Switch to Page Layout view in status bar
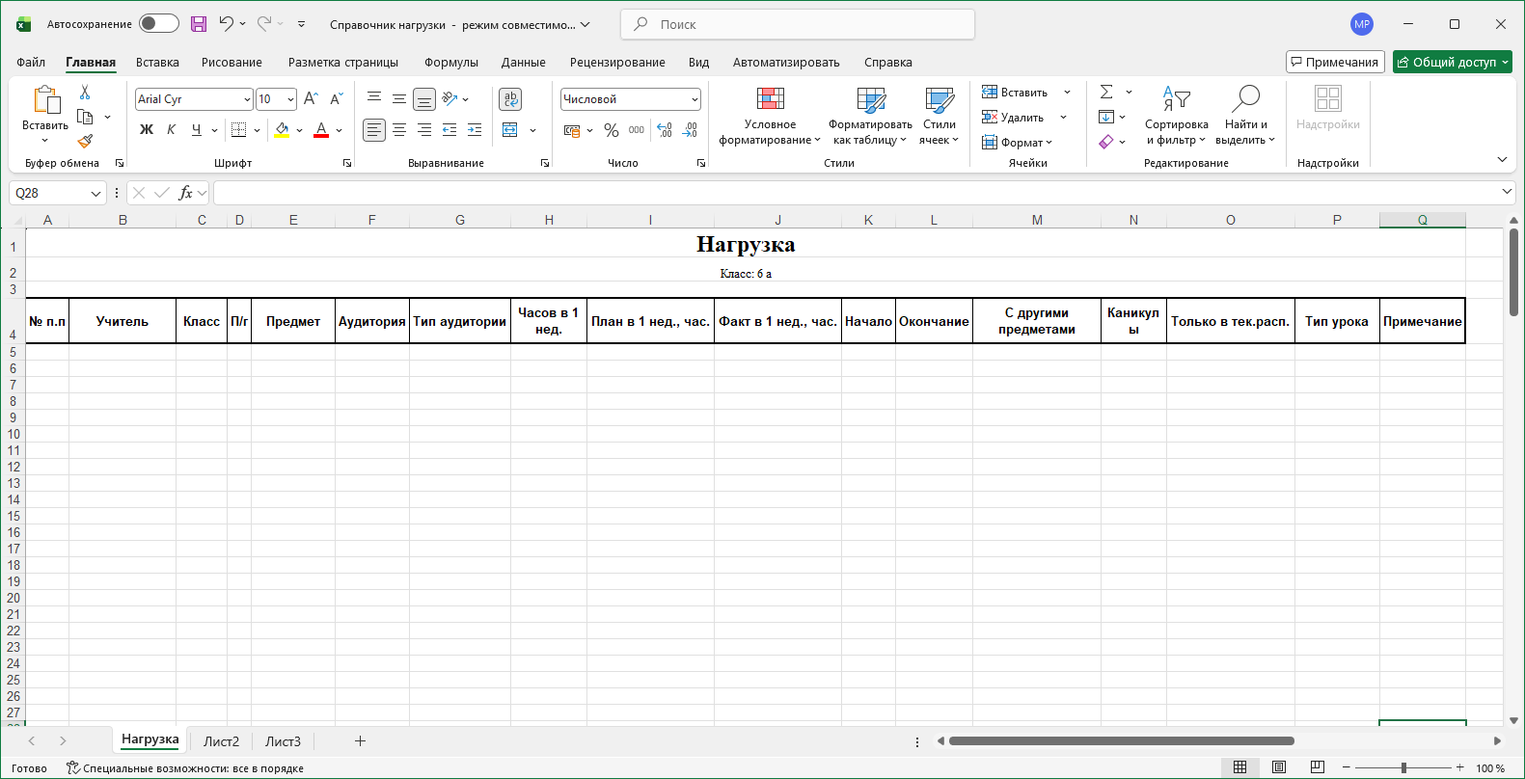1525x779 pixels. click(x=1279, y=767)
